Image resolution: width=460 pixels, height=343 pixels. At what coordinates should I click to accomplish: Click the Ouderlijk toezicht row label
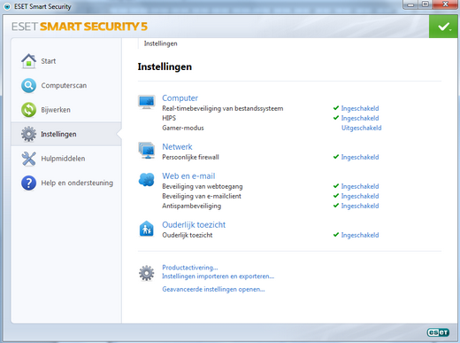[188, 235]
